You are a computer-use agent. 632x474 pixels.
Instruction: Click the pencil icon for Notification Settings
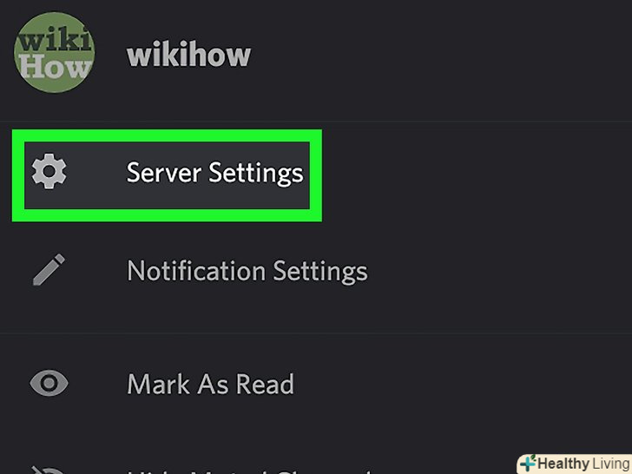[x=49, y=270]
